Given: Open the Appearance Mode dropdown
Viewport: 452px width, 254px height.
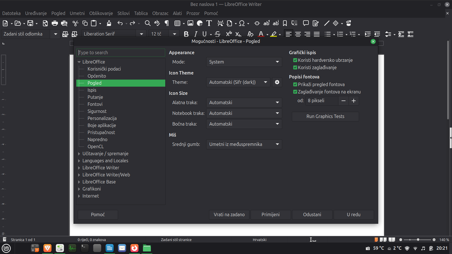Looking at the screenshot, I should (244, 62).
